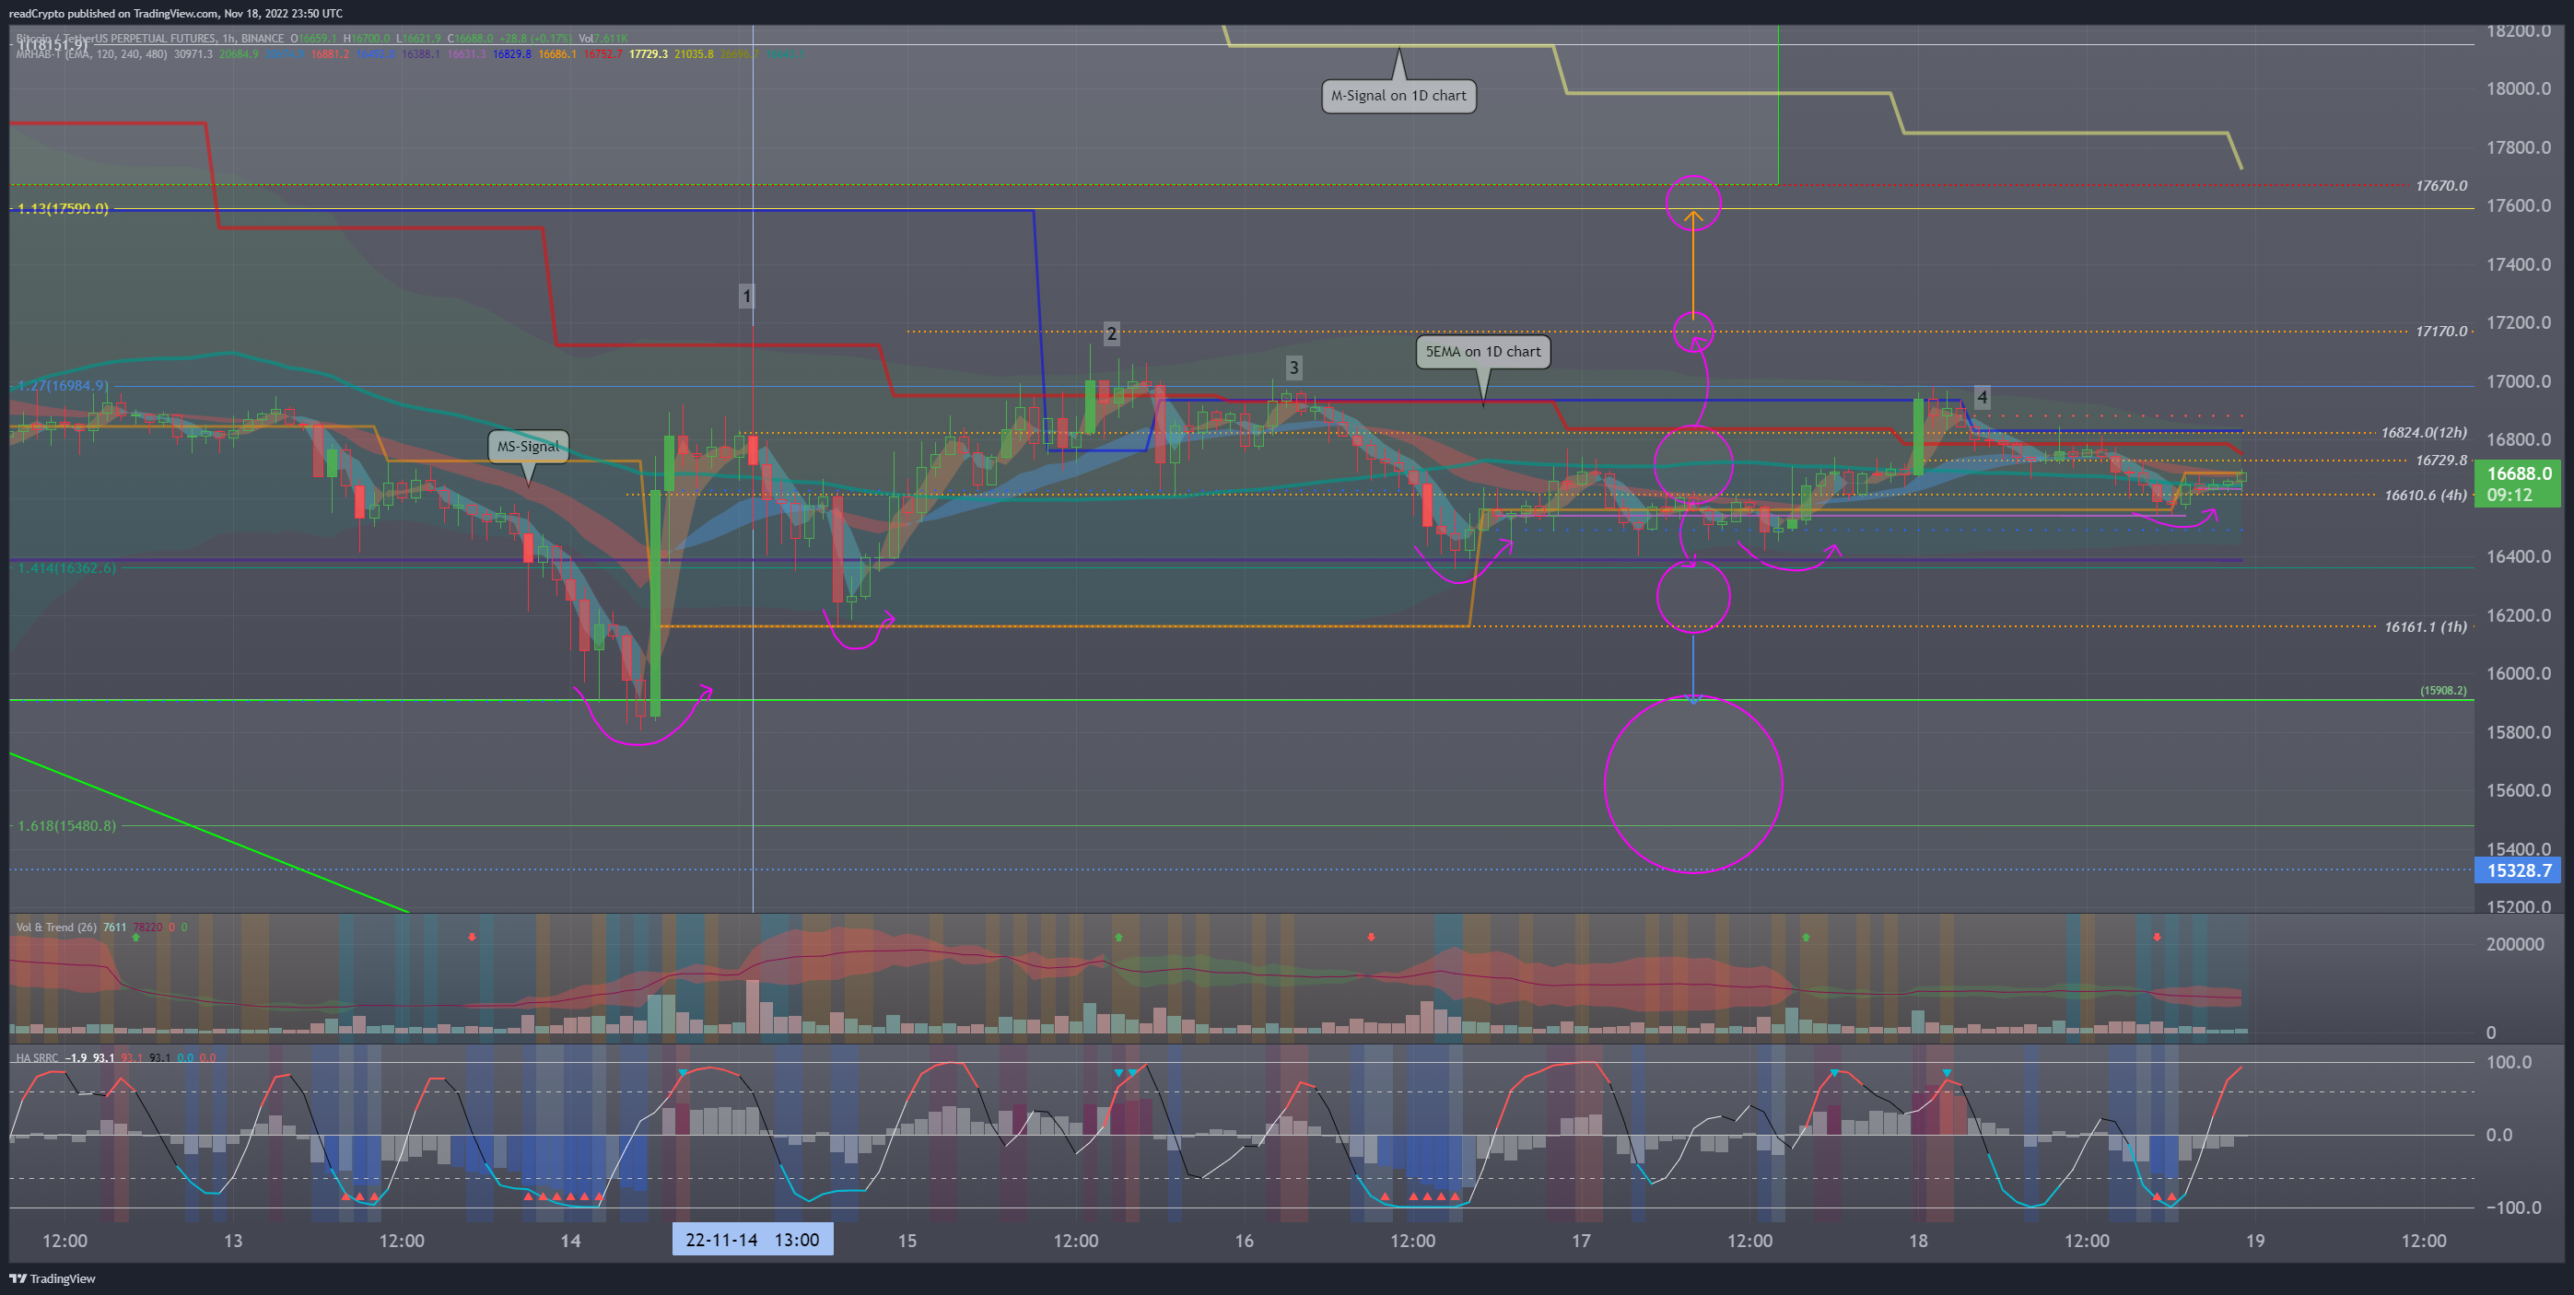Click the '15' date on the time axis
This screenshot has height=1295, width=2574.
point(907,1240)
